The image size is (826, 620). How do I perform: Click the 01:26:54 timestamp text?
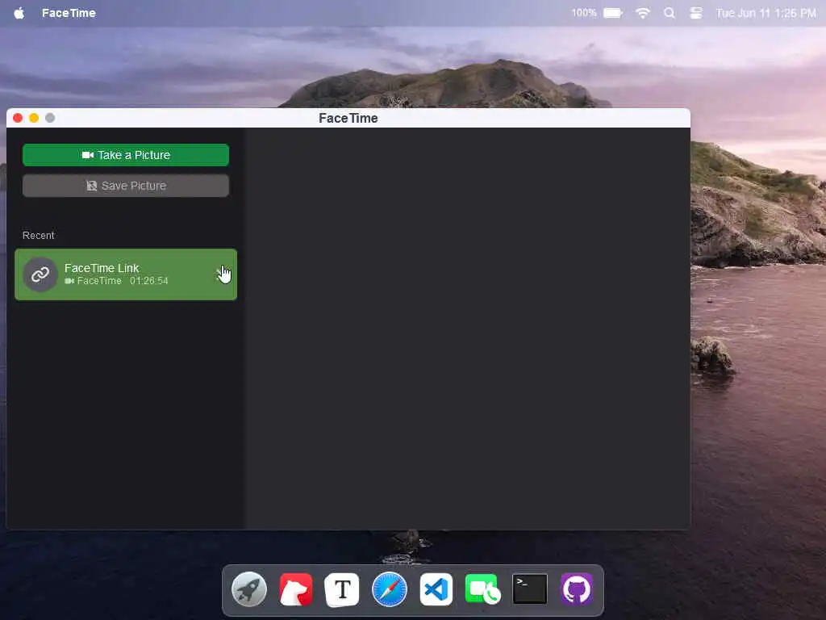[149, 281]
